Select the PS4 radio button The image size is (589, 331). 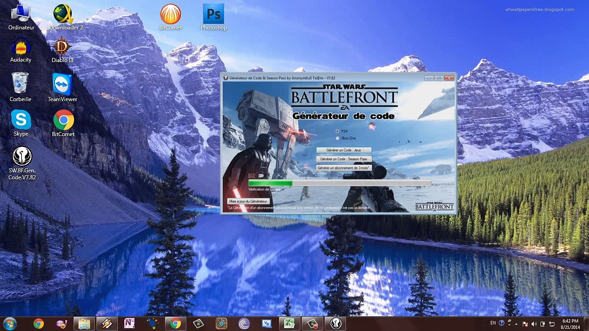(x=337, y=131)
